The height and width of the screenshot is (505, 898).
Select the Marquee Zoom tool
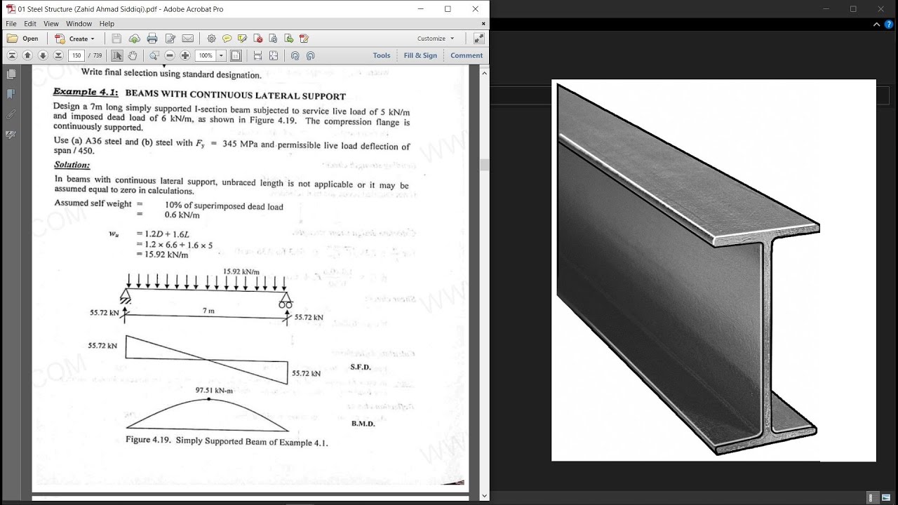tap(154, 55)
